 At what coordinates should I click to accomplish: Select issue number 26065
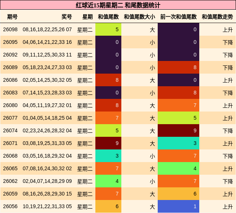point(10,168)
